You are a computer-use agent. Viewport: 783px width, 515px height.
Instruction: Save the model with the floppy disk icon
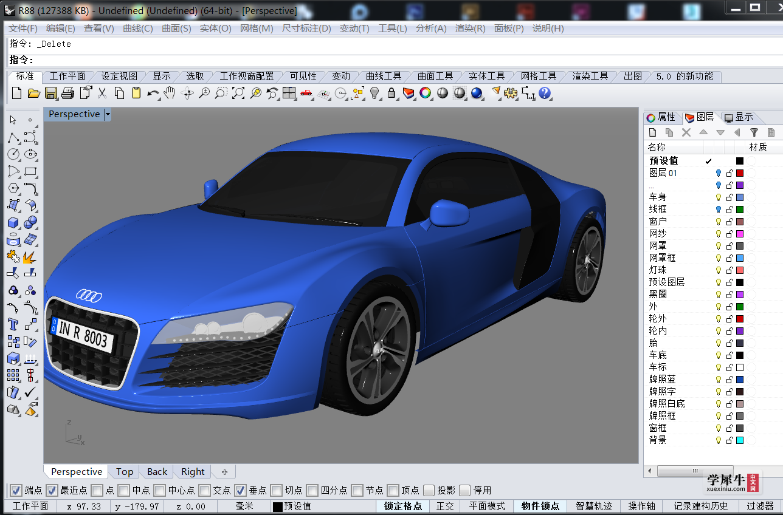[51, 93]
